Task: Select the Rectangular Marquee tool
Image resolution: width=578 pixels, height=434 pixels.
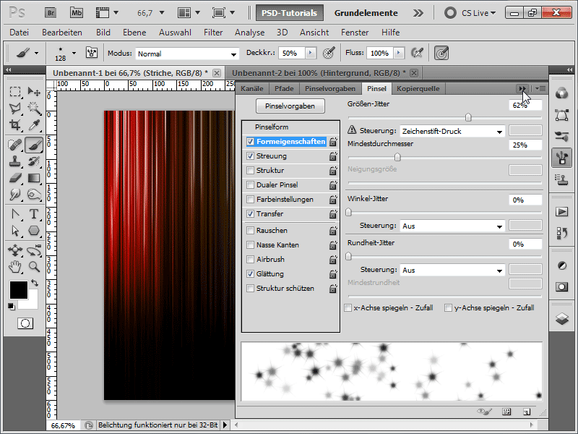Action: pyautogui.click(x=15, y=92)
